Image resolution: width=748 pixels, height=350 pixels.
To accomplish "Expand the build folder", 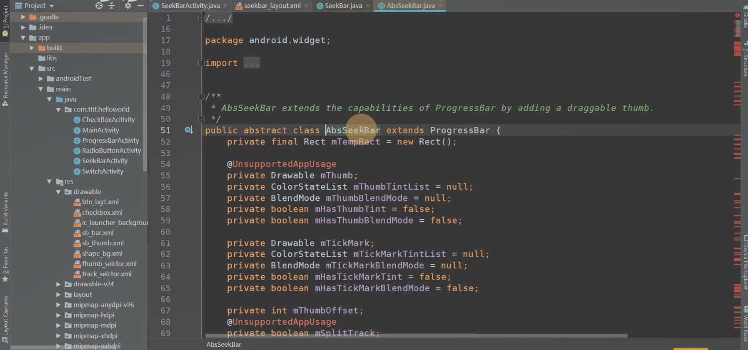I will pos(32,48).
